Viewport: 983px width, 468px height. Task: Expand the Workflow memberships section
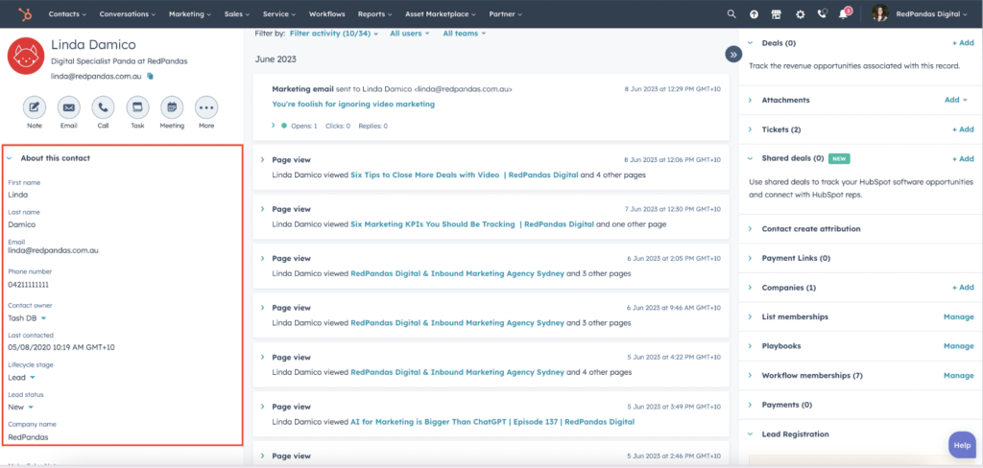pos(751,375)
